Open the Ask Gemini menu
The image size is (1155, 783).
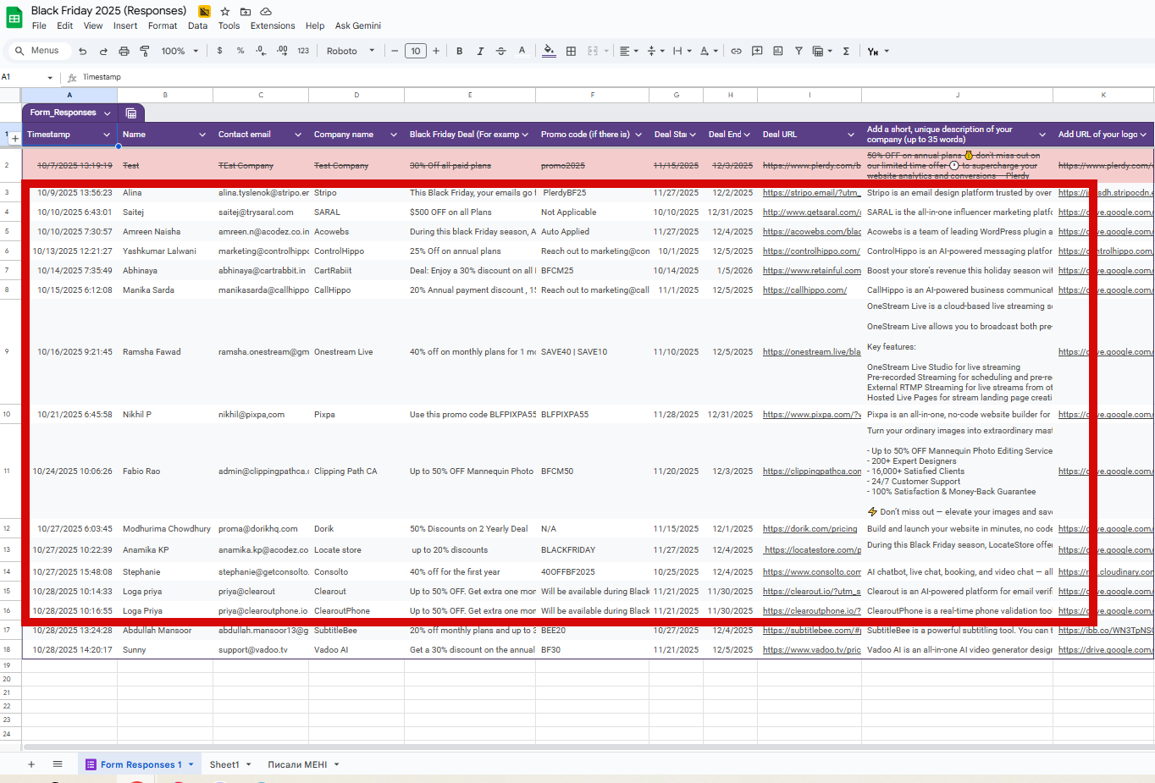click(358, 25)
